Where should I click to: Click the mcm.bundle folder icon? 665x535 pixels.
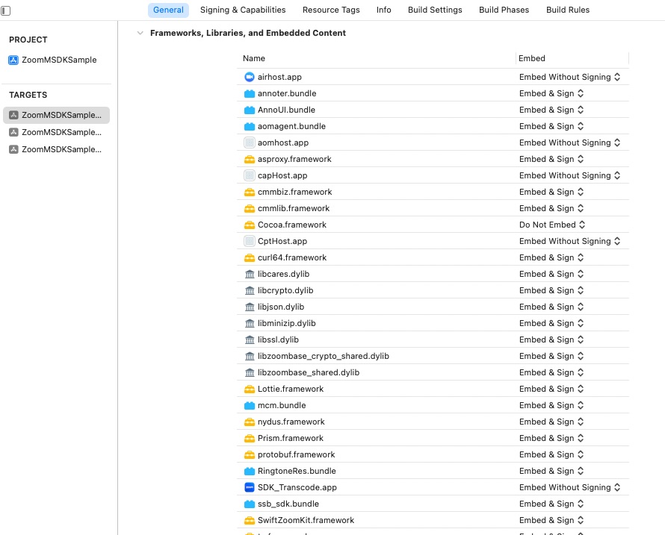tap(250, 406)
